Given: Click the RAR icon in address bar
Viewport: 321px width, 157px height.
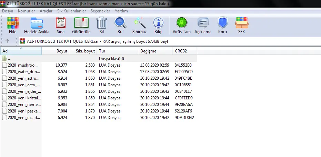Looking at the screenshot, I should tap(22, 41).
